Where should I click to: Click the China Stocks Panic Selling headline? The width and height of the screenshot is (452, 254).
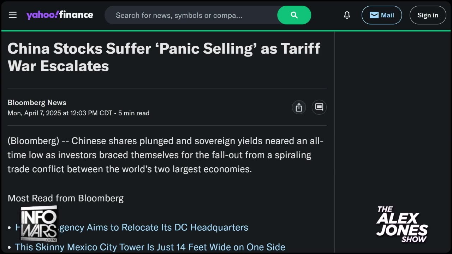coord(164,57)
